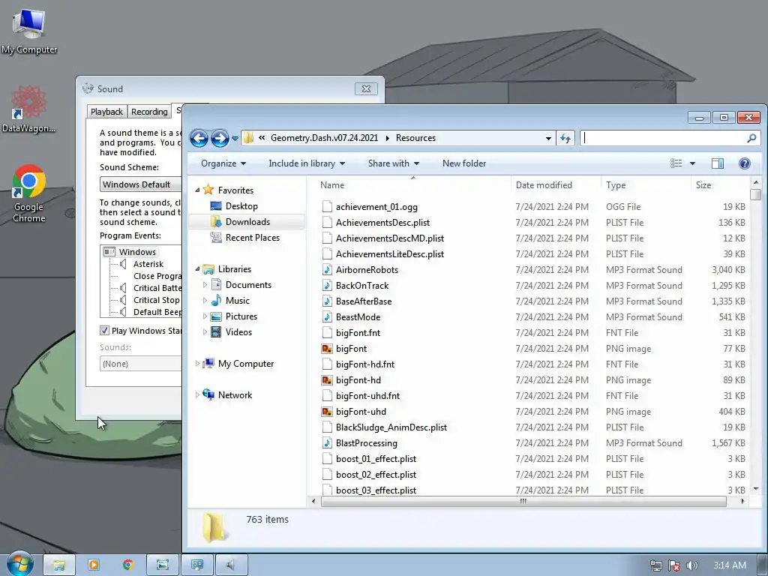The width and height of the screenshot is (768, 576).
Task: Toggle the preview pane icon
Action: click(x=718, y=163)
